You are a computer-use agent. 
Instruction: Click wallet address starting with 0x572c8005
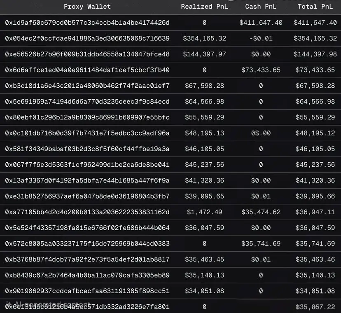coord(87,244)
